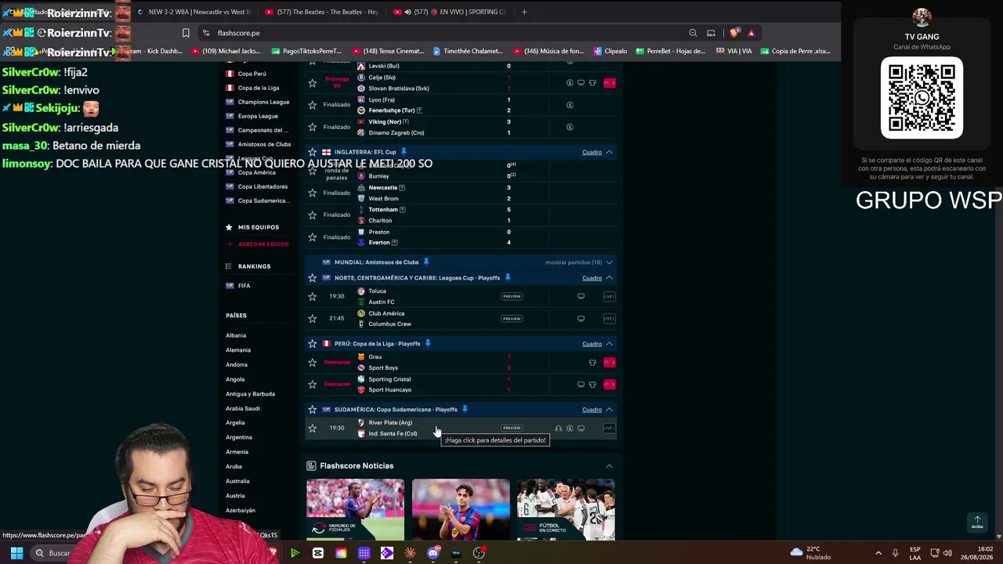
Task: Unpin the Copa Sudamericana Playoffs league
Action: pyautogui.click(x=465, y=410)
